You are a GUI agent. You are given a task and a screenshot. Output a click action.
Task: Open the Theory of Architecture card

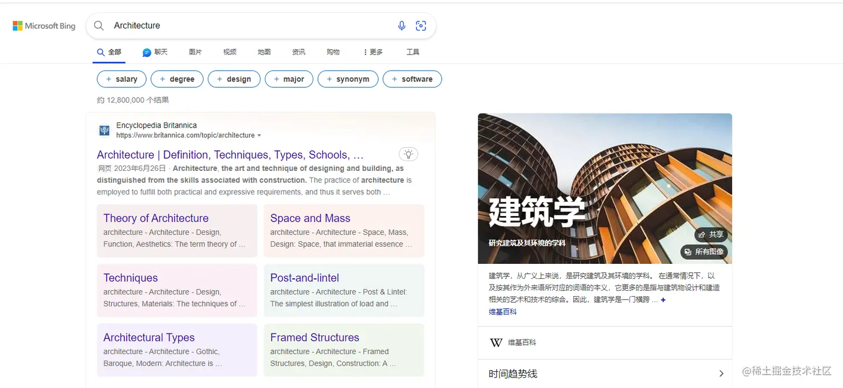click(177, 230)
